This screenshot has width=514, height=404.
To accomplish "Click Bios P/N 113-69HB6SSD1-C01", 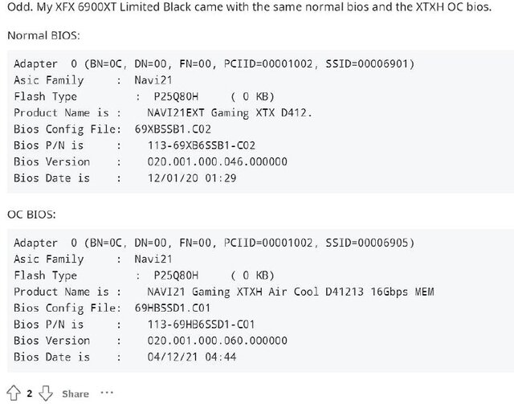I will (x=197, y=324).
